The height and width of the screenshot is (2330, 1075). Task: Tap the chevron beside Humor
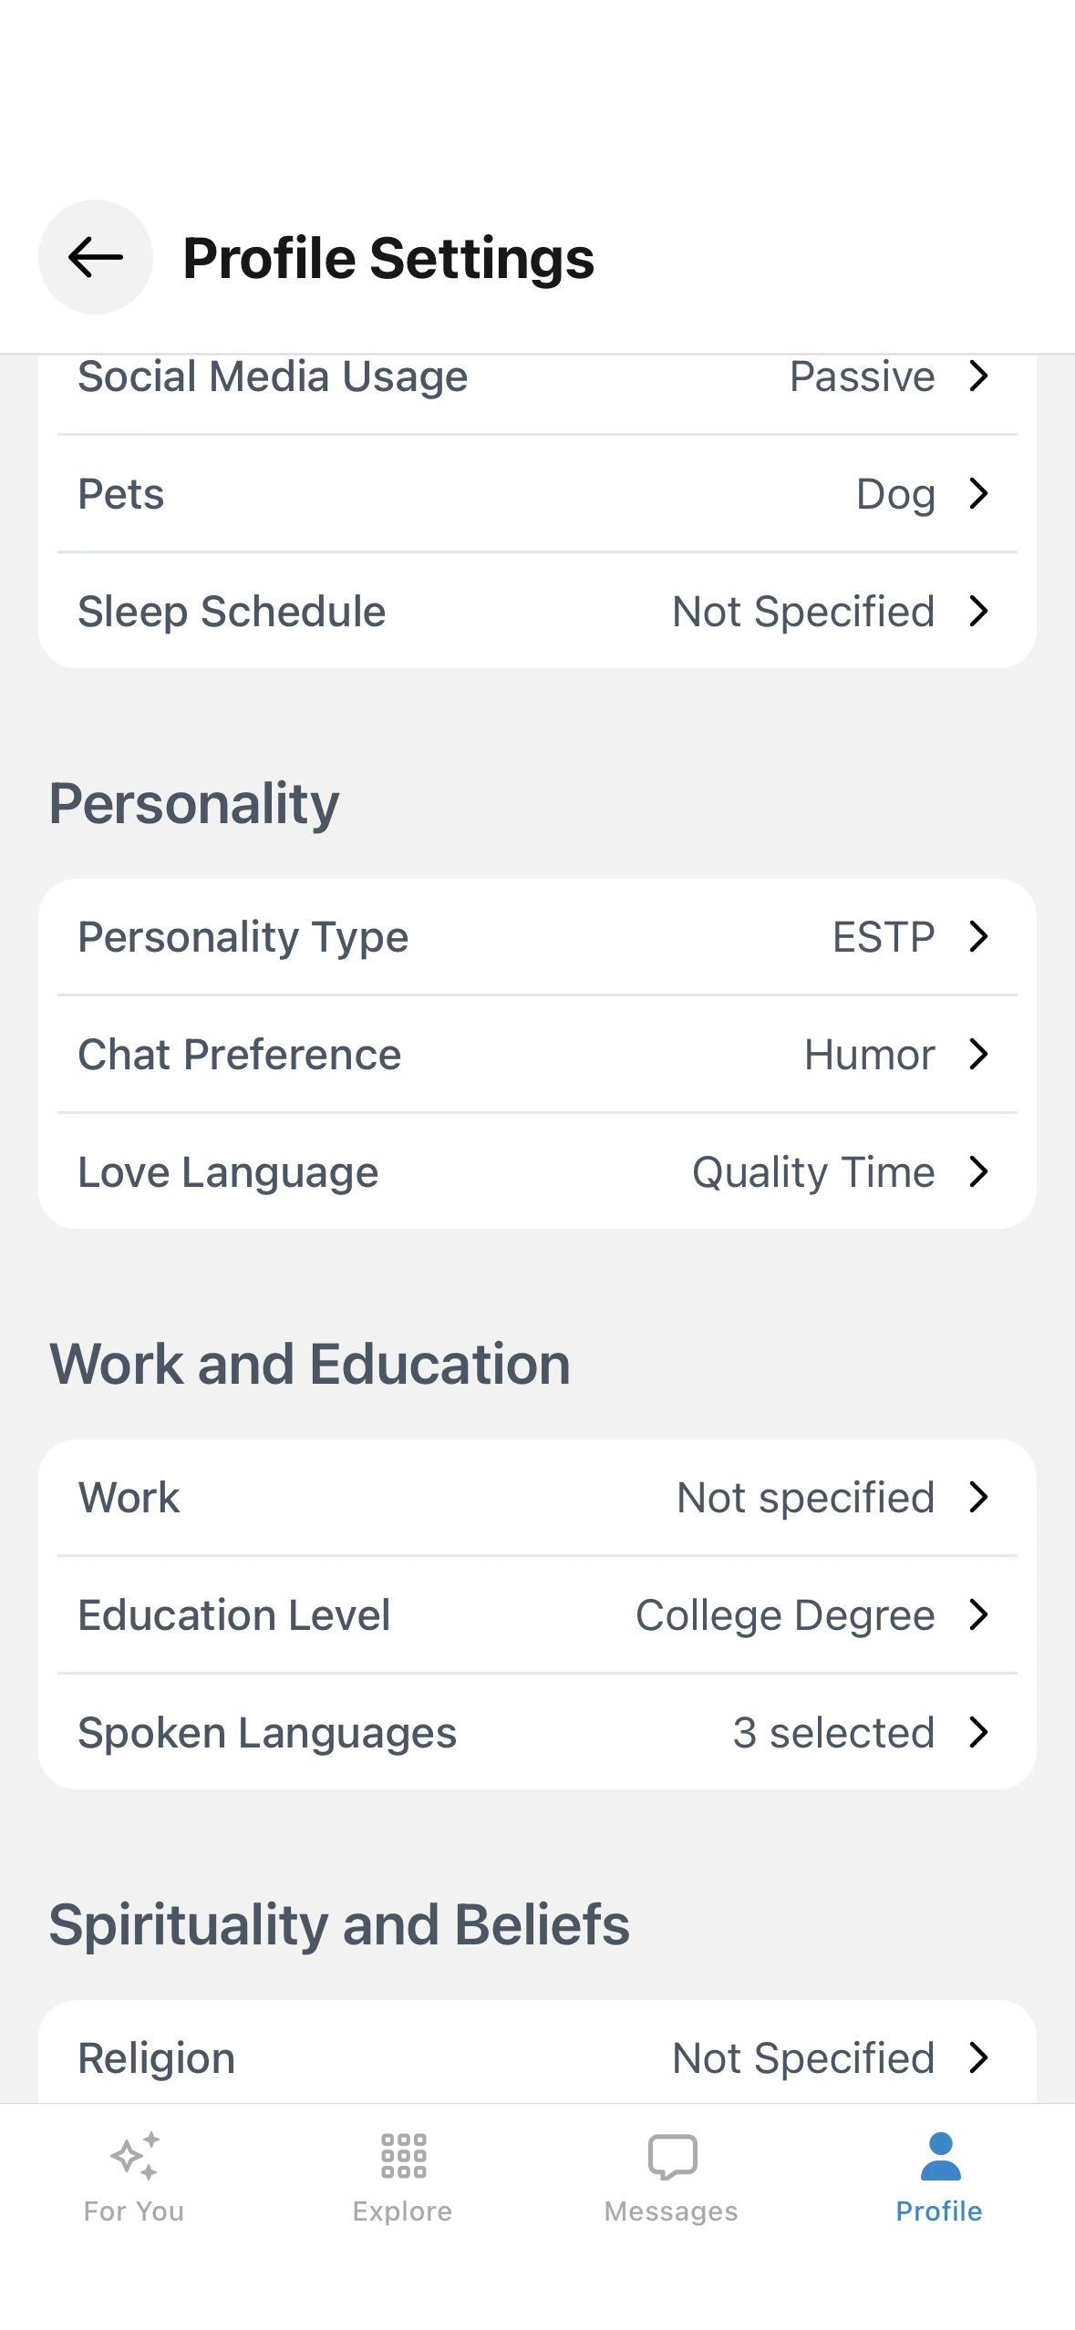(x=978, y=1055)
